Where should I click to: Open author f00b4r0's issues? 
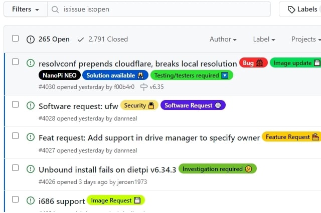[124, 87]
